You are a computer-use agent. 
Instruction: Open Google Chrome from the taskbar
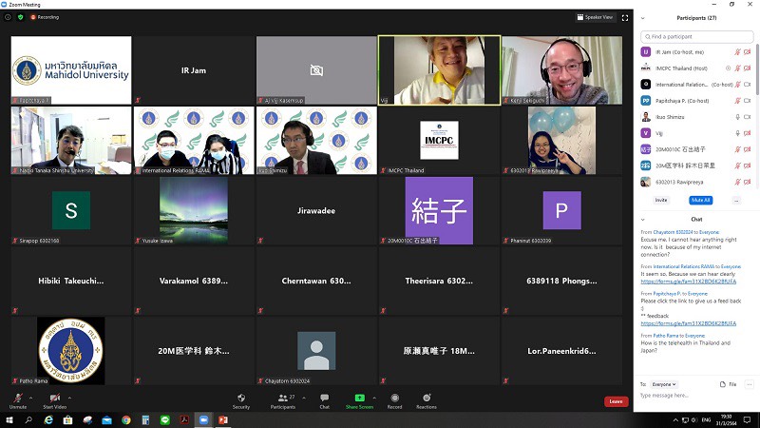click(126, 419)
